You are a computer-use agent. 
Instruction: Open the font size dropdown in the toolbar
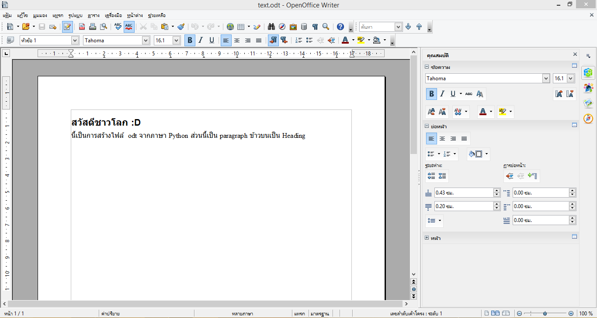[176, 40]
